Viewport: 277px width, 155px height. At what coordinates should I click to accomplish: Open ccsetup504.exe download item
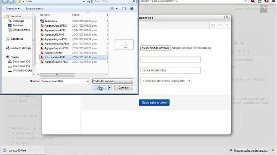click(21, 150)
